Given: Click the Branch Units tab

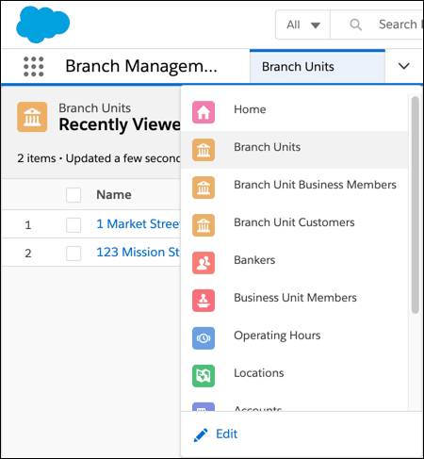Looking at the screenshot, I should point(318,67).
